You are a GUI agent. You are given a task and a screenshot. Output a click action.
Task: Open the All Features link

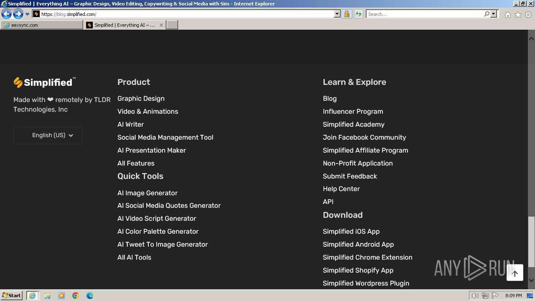[x=136, y=163]
